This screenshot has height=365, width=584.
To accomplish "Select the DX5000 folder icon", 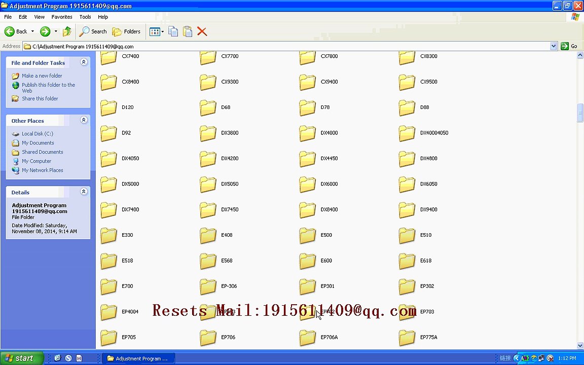I will tap(109, 185).
